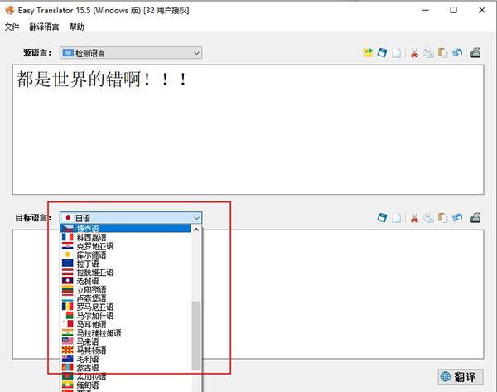Choose 缅甸语 from language list
The height and width of the screenshot is (392, 497).
pos(126,385)
